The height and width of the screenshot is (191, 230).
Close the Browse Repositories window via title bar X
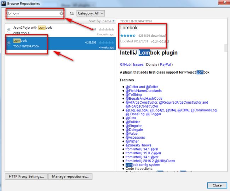[224, 2]
